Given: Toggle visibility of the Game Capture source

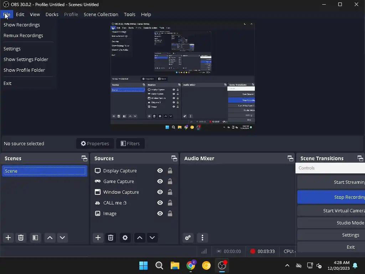Looking at the screenshot, I should [160, 181].
